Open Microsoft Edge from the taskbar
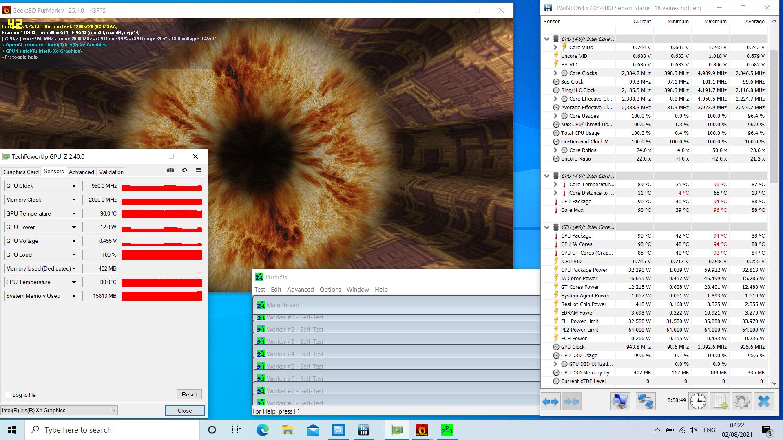This screenshot has height=440, width=783. coord(262,430)
